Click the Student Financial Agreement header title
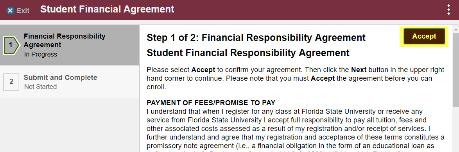The image size is (459, 152). [107, 9]
